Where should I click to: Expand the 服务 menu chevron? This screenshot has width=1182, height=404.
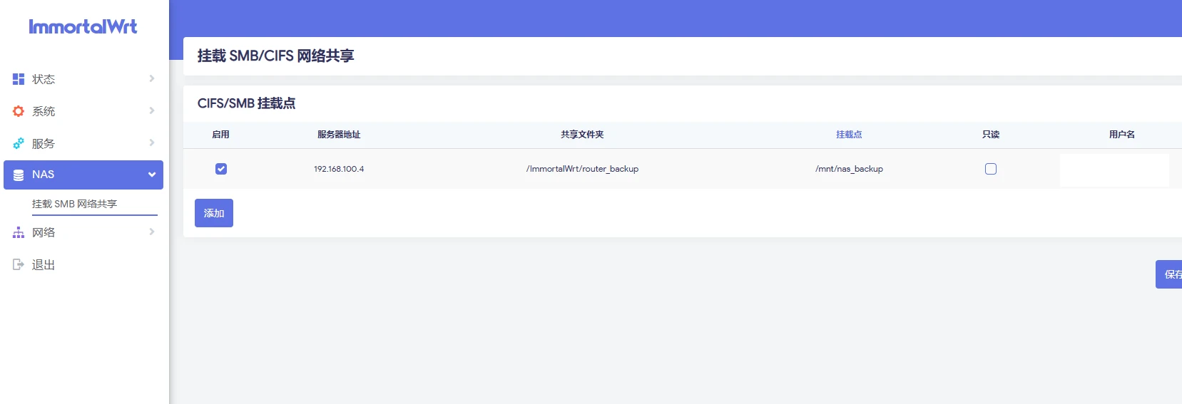coord(151,143)
